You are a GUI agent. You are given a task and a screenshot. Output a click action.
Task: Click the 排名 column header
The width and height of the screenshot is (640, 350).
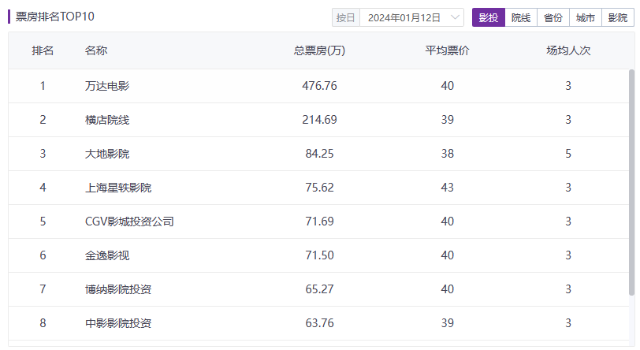(43, 51)
